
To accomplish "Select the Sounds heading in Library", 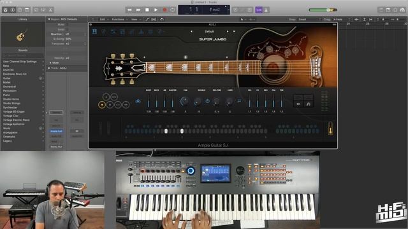I will [23, 50].
